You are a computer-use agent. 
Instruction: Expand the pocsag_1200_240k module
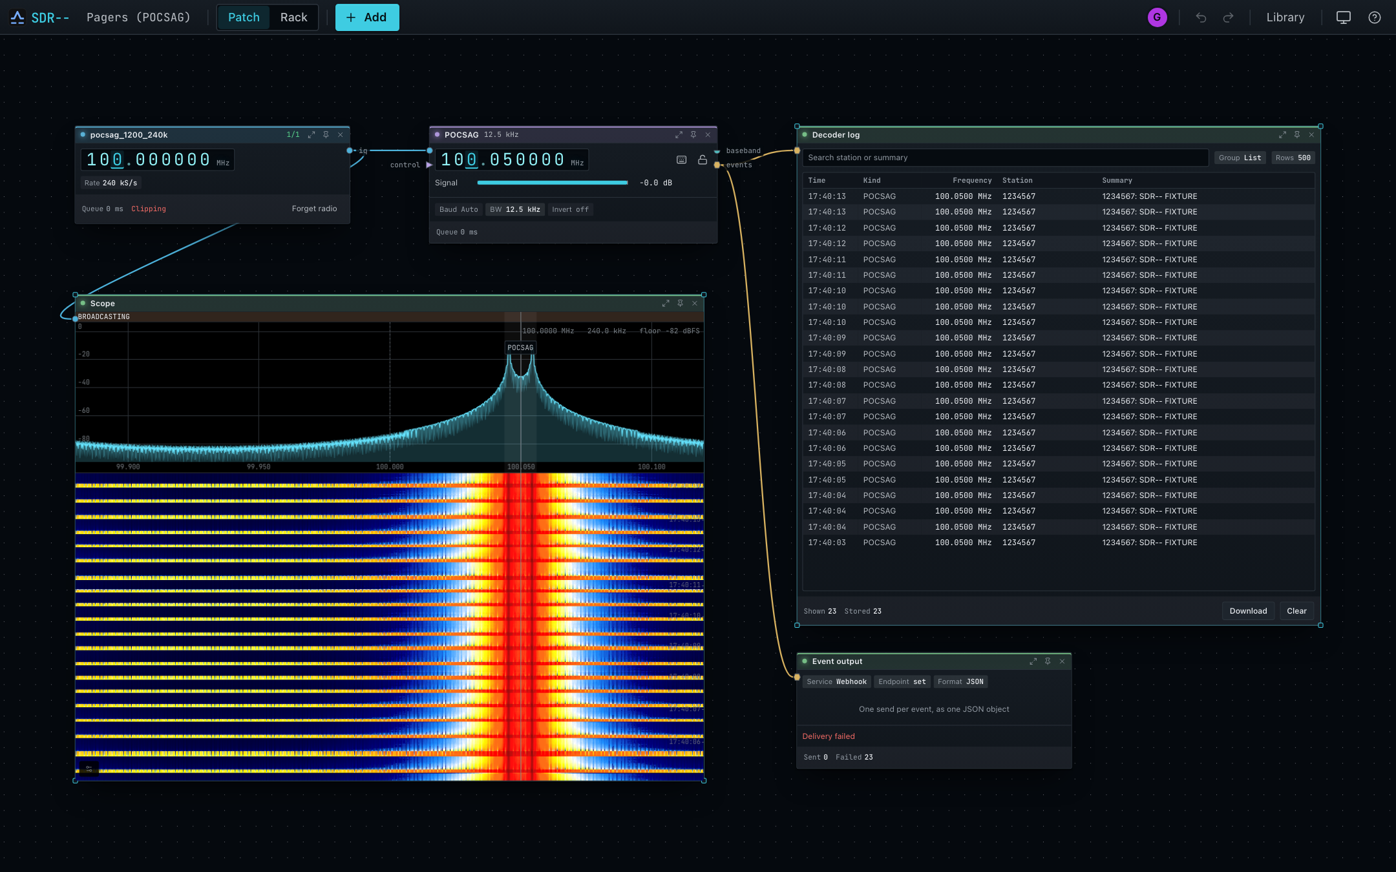click(x=312, y=135)
